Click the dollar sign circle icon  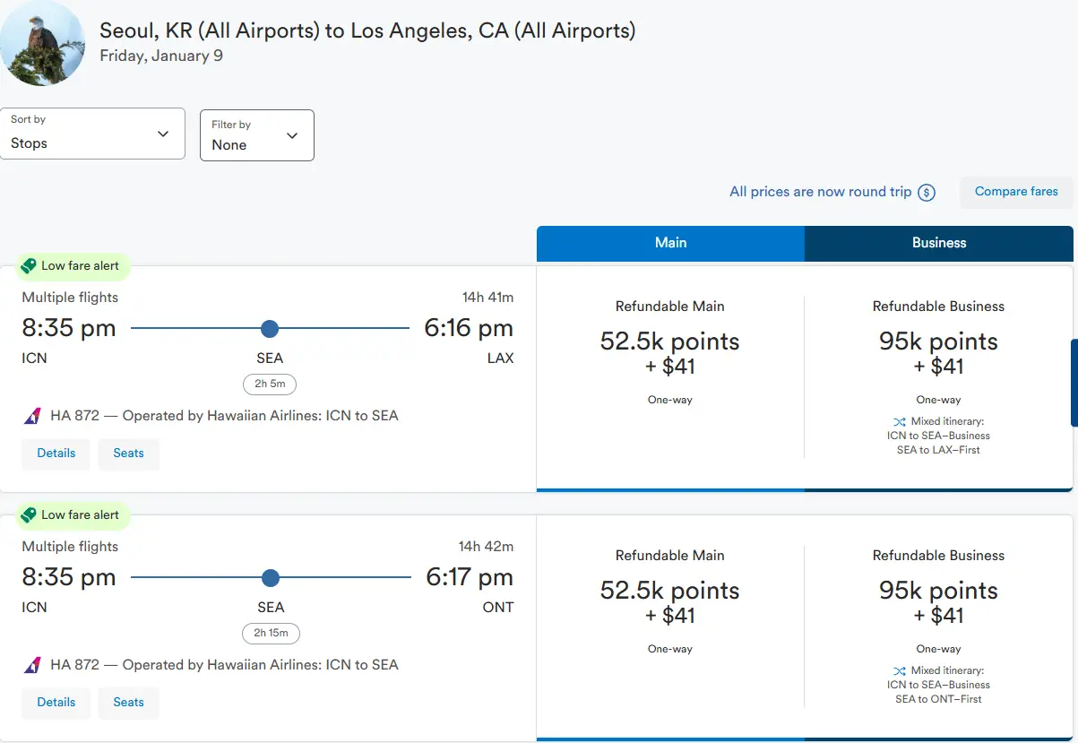(x=927, y=193)
